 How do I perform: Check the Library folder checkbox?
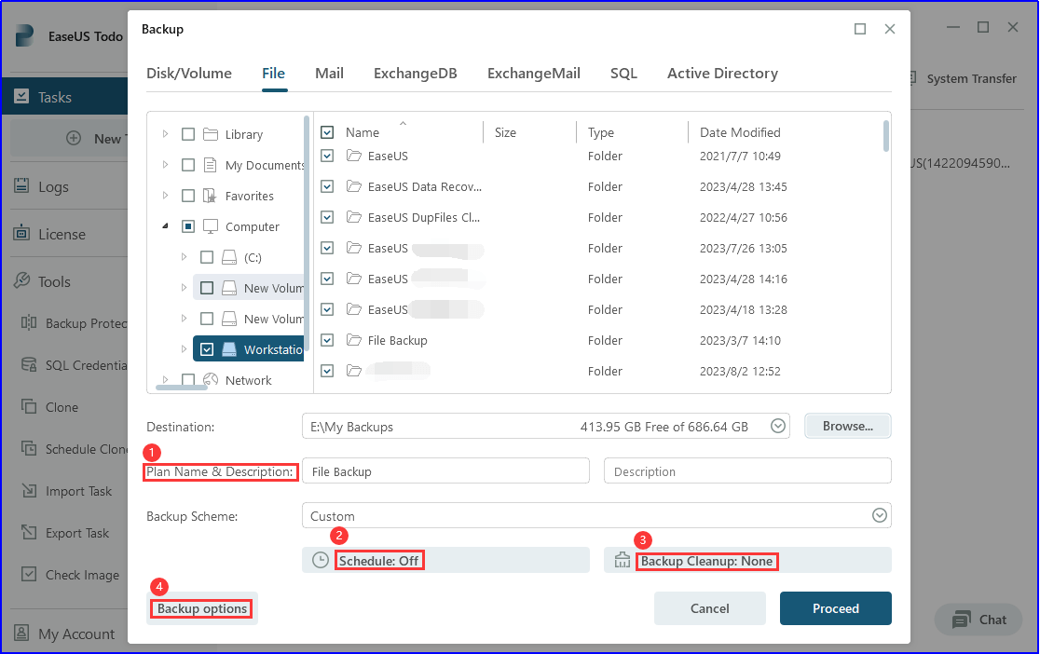188,134
